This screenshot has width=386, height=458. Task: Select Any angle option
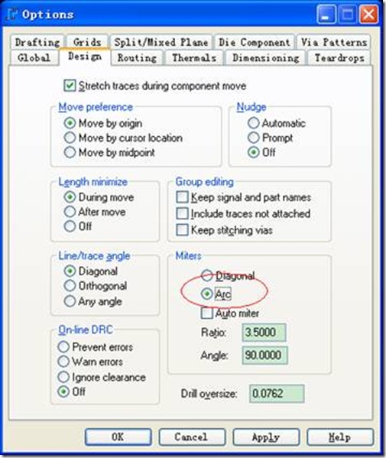(x=70, y=301)
